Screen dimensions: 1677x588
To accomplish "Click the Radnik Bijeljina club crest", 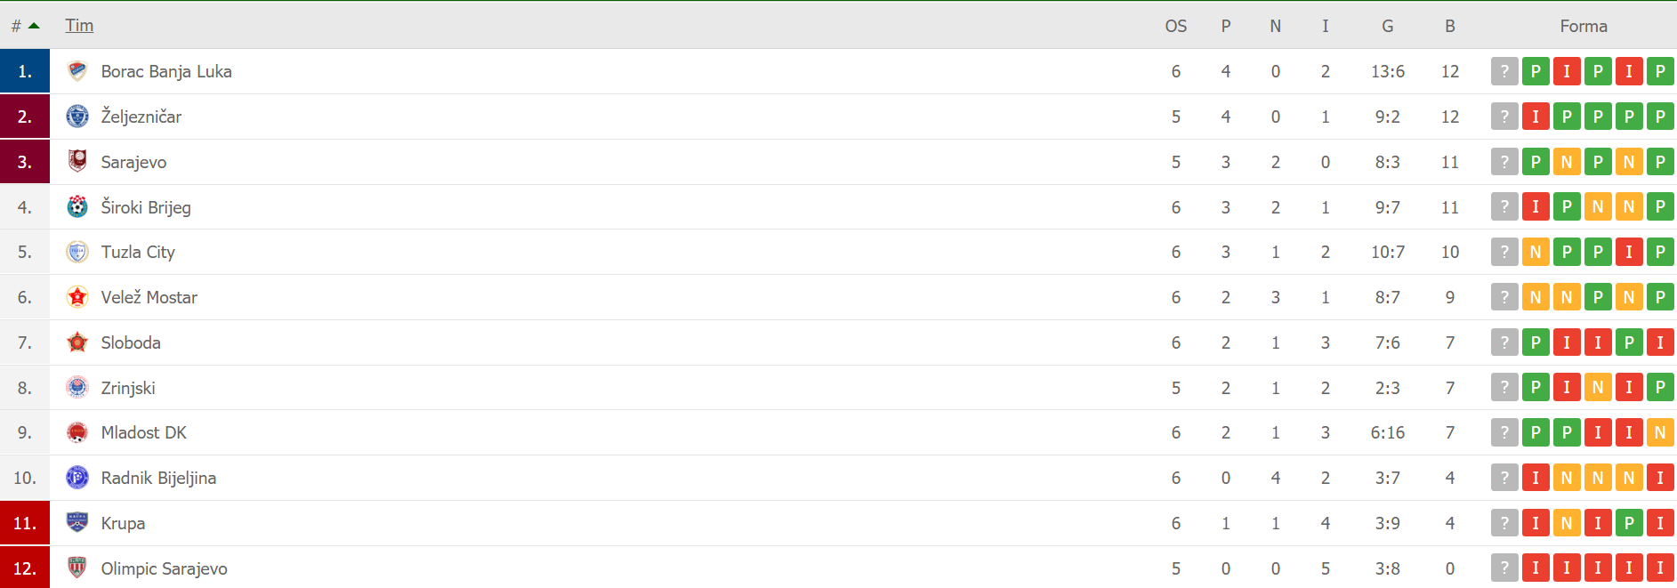I will [x=77, y=478].
